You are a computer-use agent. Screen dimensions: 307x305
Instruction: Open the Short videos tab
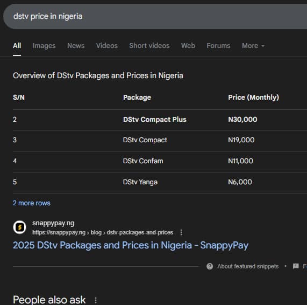pyautogui.click(x=149, y=45)
